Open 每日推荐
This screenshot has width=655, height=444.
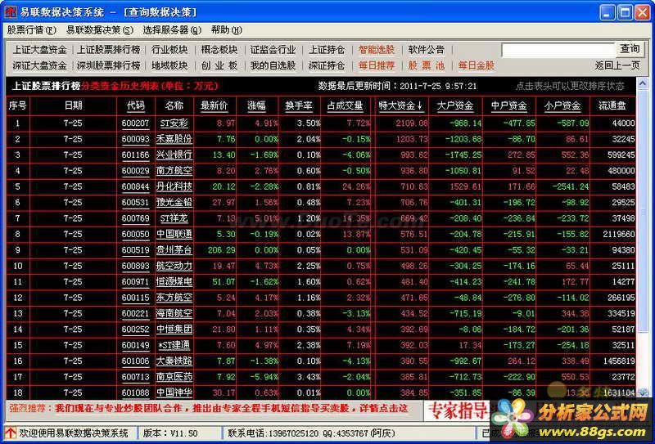377,65
